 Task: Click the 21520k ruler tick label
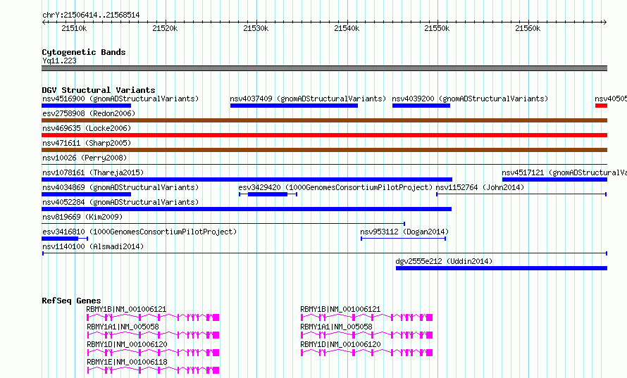click(165, 28)
